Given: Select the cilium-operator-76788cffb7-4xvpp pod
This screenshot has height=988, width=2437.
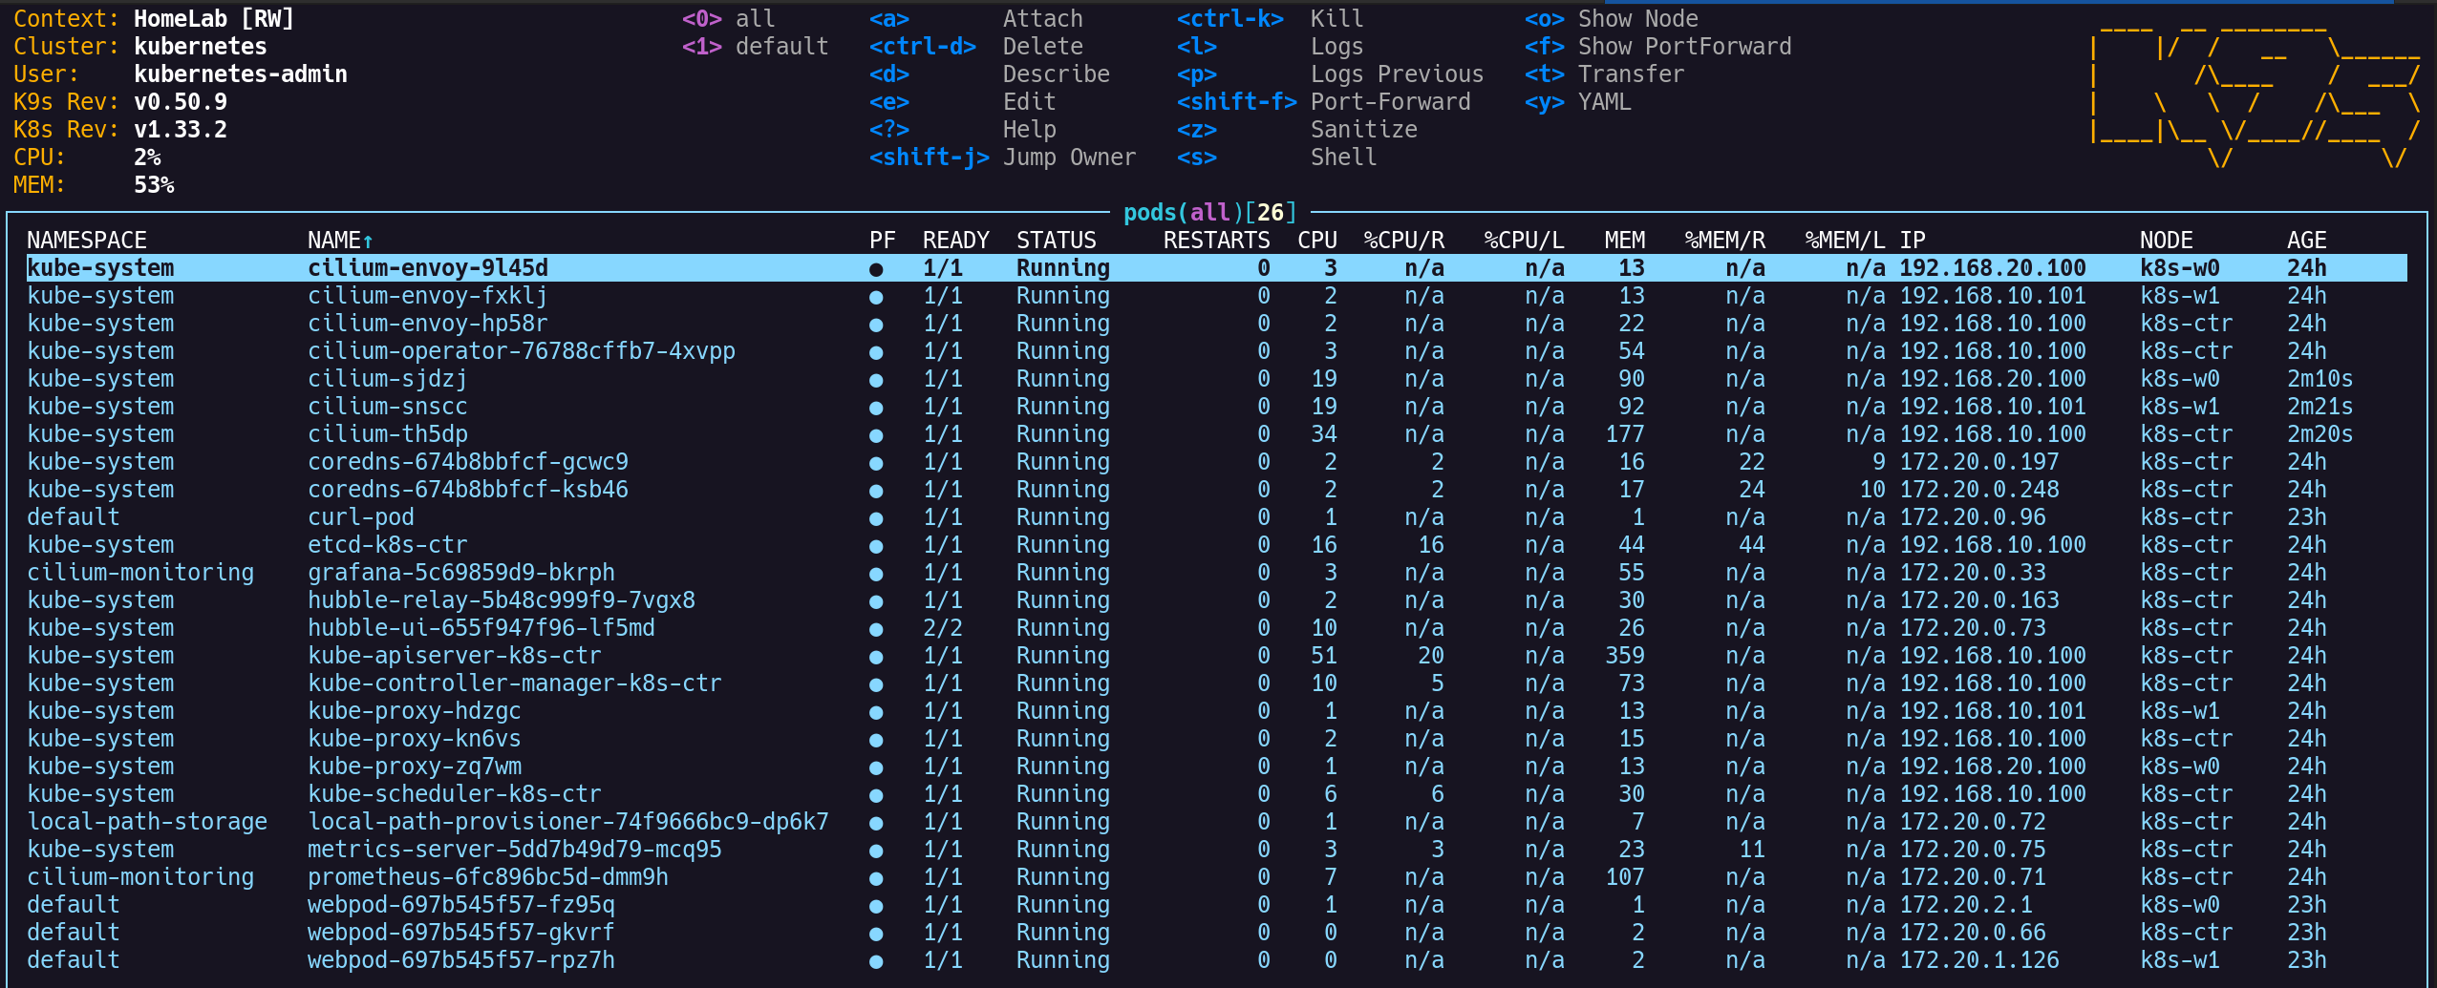Looking at the screenshot, I should pos(1216,351).
